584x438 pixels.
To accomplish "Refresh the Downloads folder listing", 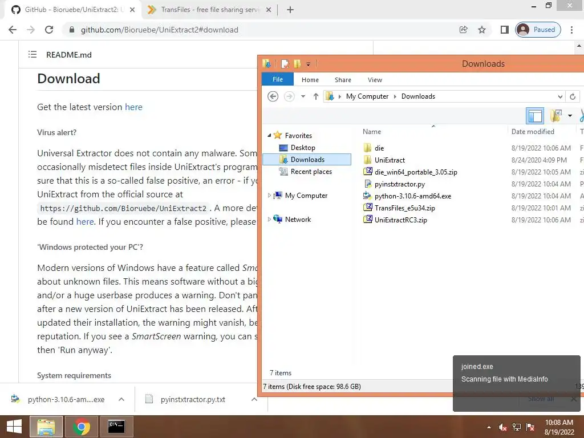I will point(573,96).
